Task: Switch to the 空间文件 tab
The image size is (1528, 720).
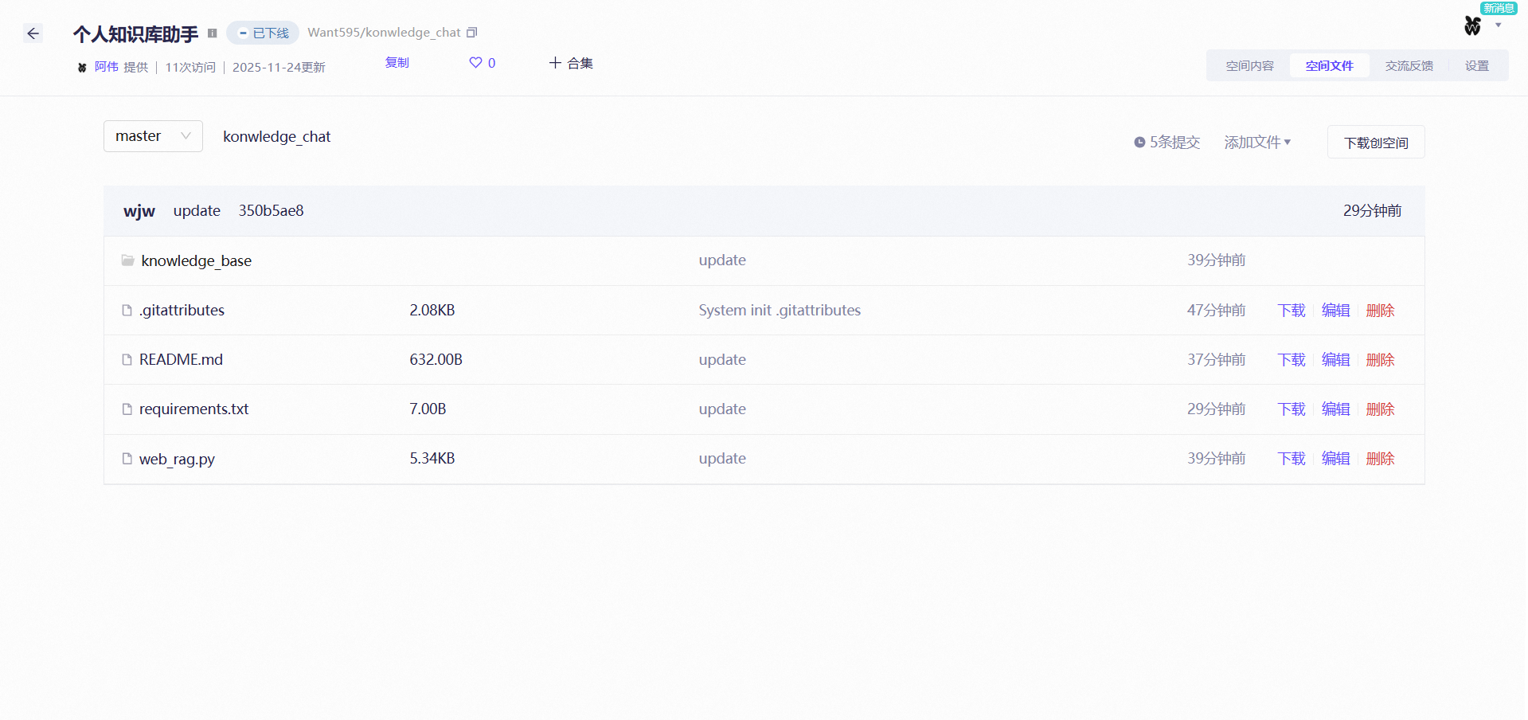Action: click(1329, 66)
